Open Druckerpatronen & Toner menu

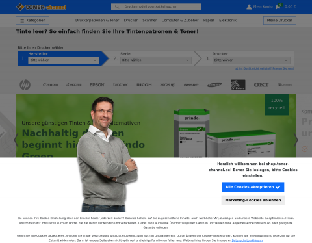97,20
